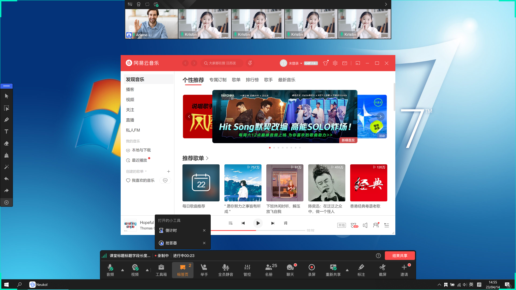Click the music search field

(222, 63)
